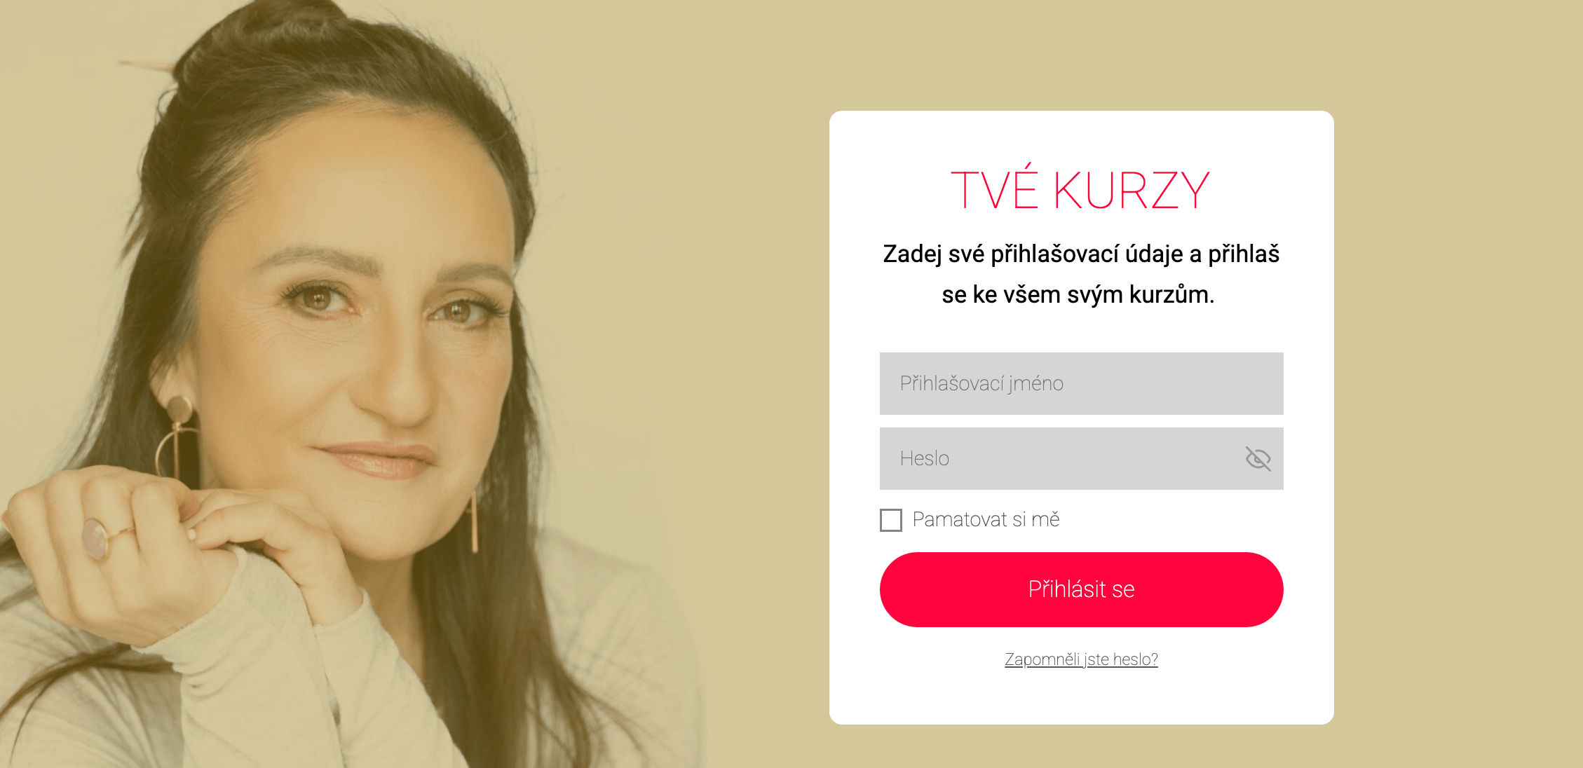Click the red Přihlásit se button
This screenshot has width=1583, height=768.
point(1081,589)
